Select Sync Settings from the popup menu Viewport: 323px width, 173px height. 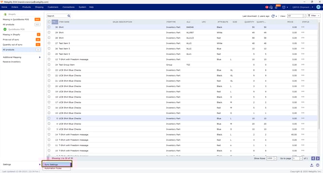tap(57, 164)
